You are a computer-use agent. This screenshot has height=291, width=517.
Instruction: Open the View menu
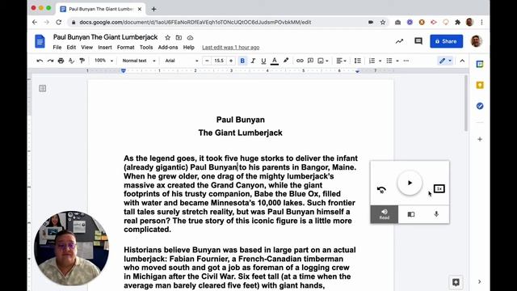(87, 48)
